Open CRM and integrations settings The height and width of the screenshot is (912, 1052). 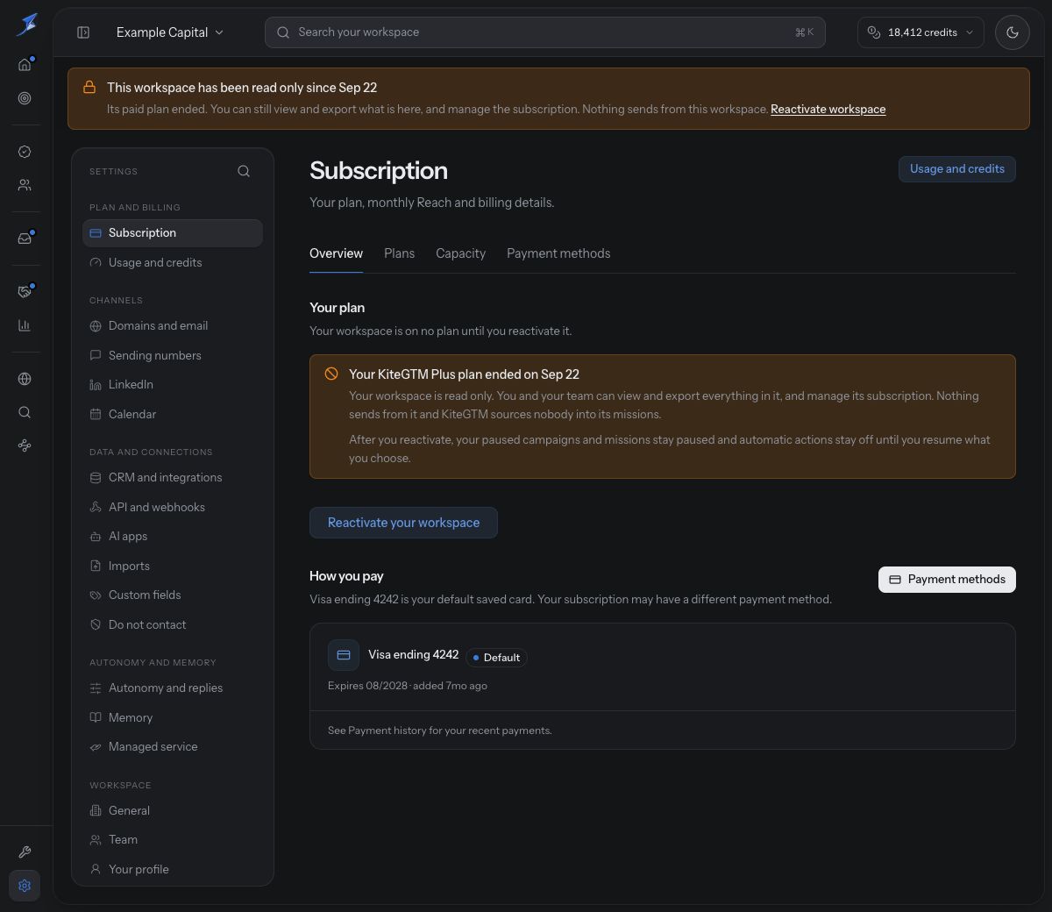pos(173,478)
